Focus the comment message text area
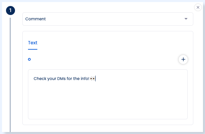 pyautogui.click(x=108, y=94)
